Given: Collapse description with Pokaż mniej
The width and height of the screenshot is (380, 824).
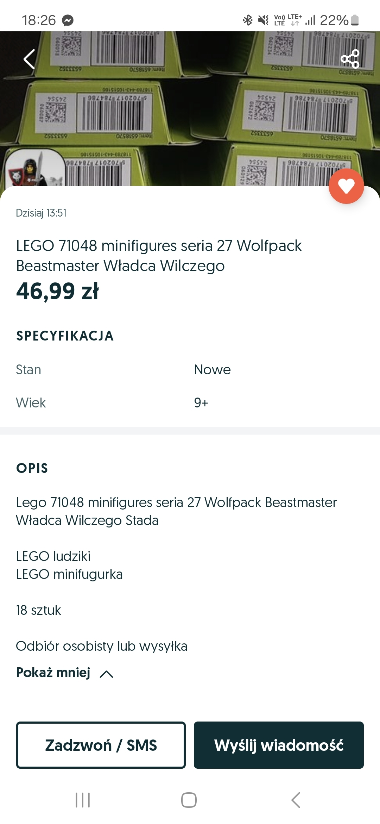Looking at the screenshot, I should tap(53, 673).
